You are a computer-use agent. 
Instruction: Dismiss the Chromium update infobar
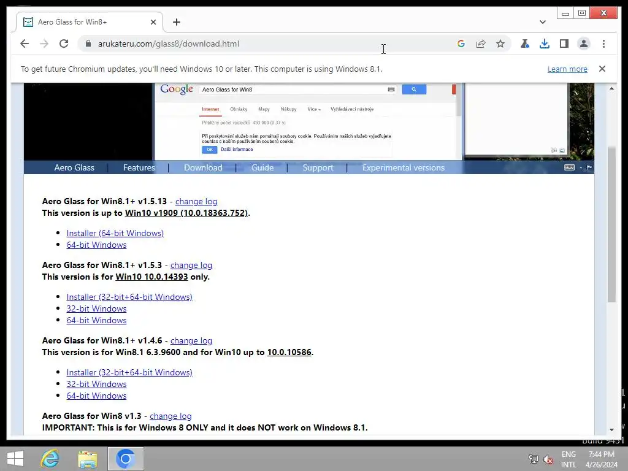602,69
